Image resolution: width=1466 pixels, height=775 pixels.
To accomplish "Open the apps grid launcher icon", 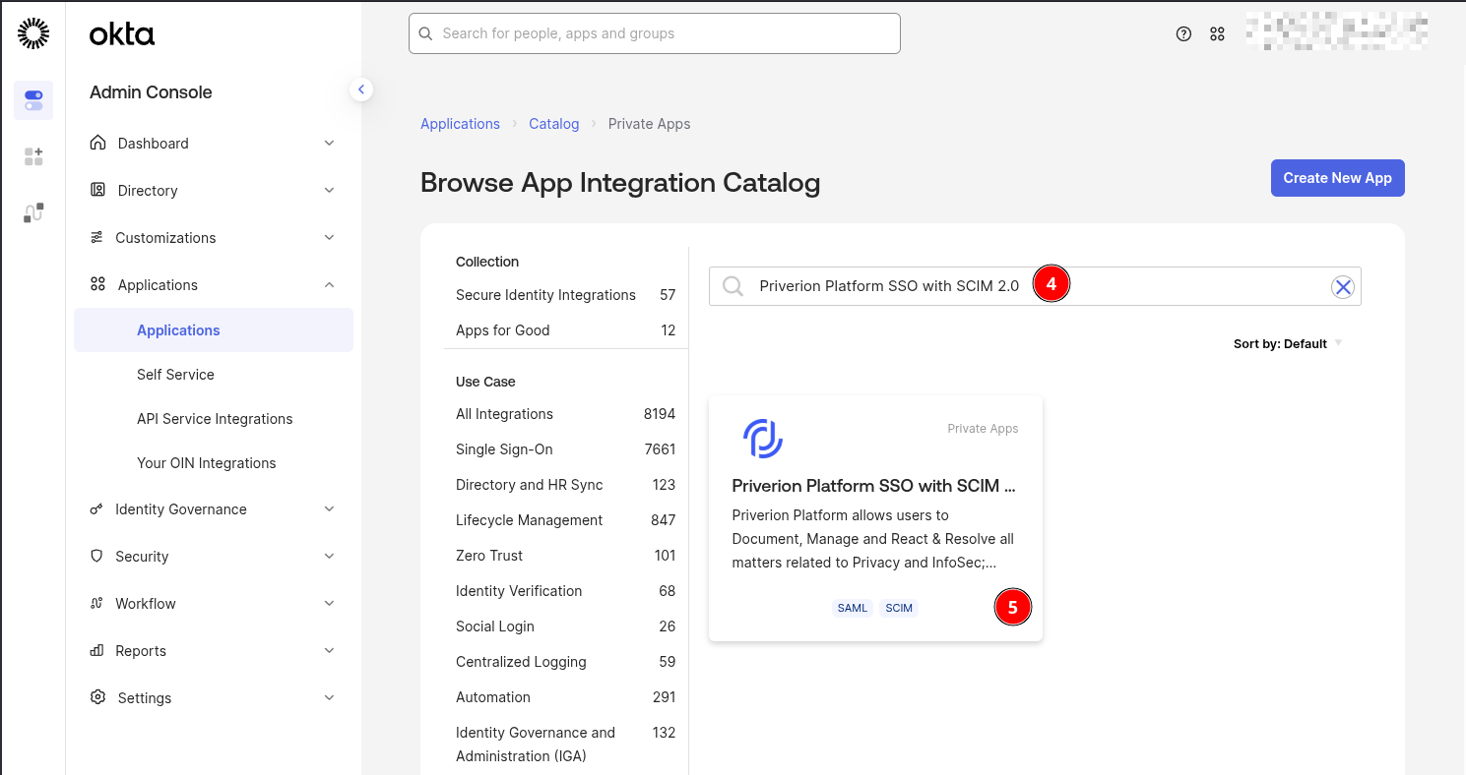I will pyautogui.click(x=1217, y=33).
